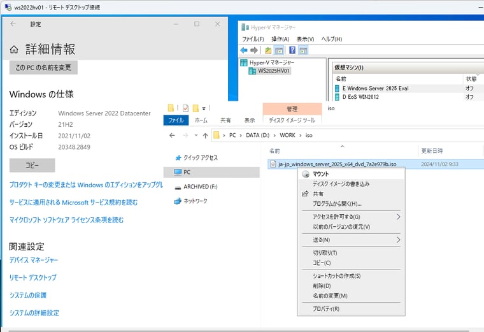Open システムの保護 link

28,295
